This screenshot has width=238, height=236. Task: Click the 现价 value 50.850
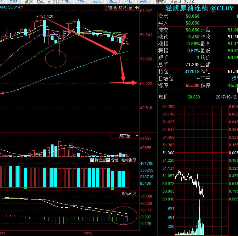coord(194,97)
